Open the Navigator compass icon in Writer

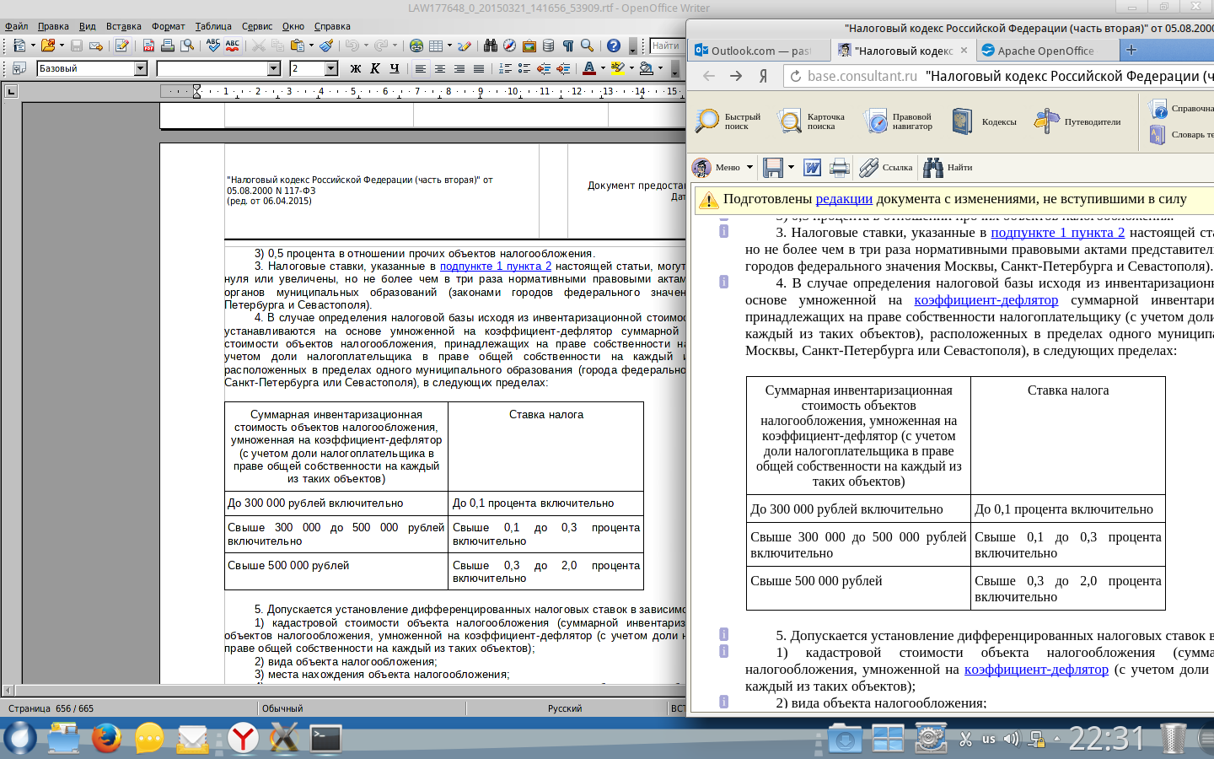(509, 46)
